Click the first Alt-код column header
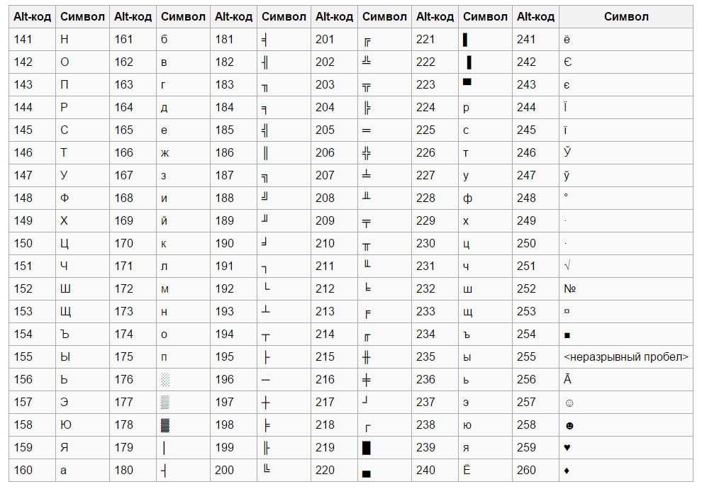 32,16
